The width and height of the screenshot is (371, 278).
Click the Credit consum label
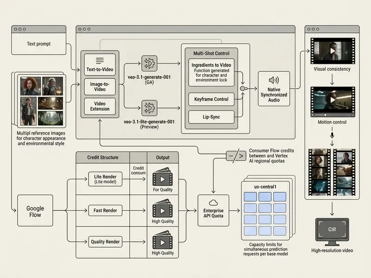(x=138, y=171)
